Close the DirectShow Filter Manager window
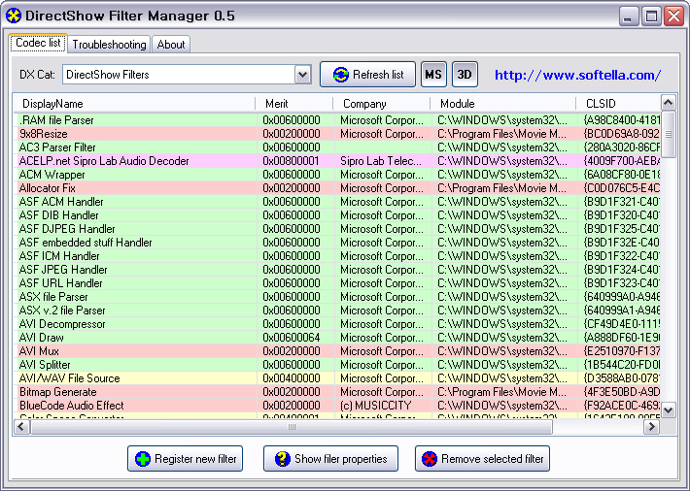690x491 pixels. [673, 16]
